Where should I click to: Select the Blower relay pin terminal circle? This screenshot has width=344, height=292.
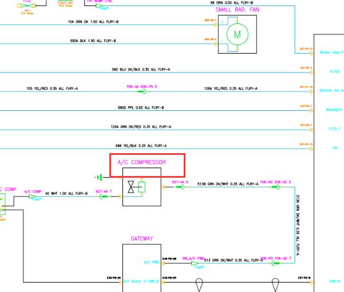click(x=311, y=53)
